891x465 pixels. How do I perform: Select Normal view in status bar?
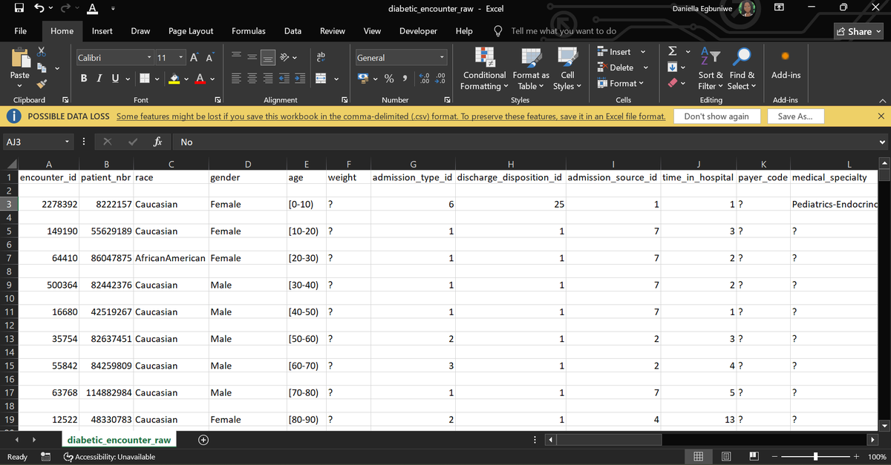[x=699, y=457]
